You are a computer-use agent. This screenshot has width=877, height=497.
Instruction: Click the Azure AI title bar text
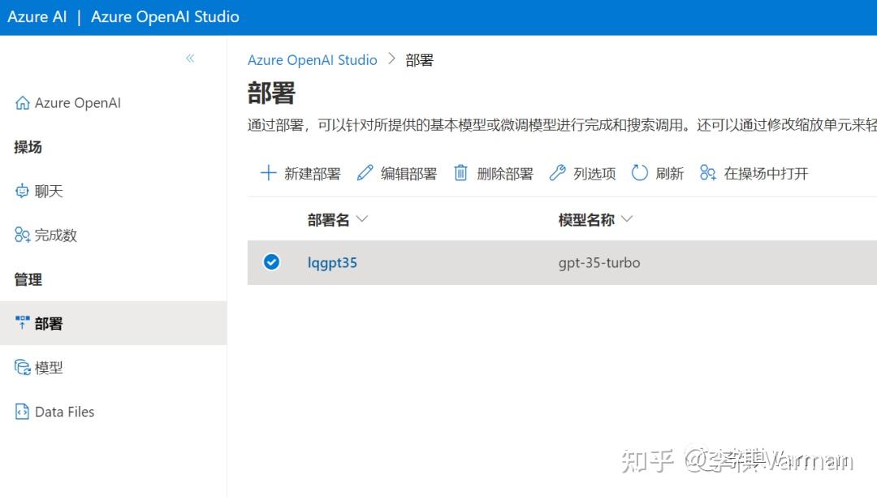[x=37, y=16]
